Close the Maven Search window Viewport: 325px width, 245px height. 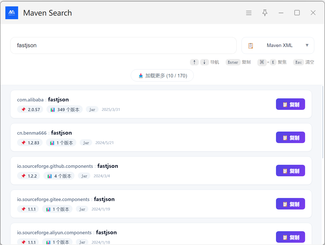click(313, 13)
